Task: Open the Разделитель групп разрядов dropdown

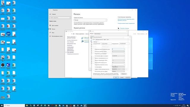Action: pos(118,53)
